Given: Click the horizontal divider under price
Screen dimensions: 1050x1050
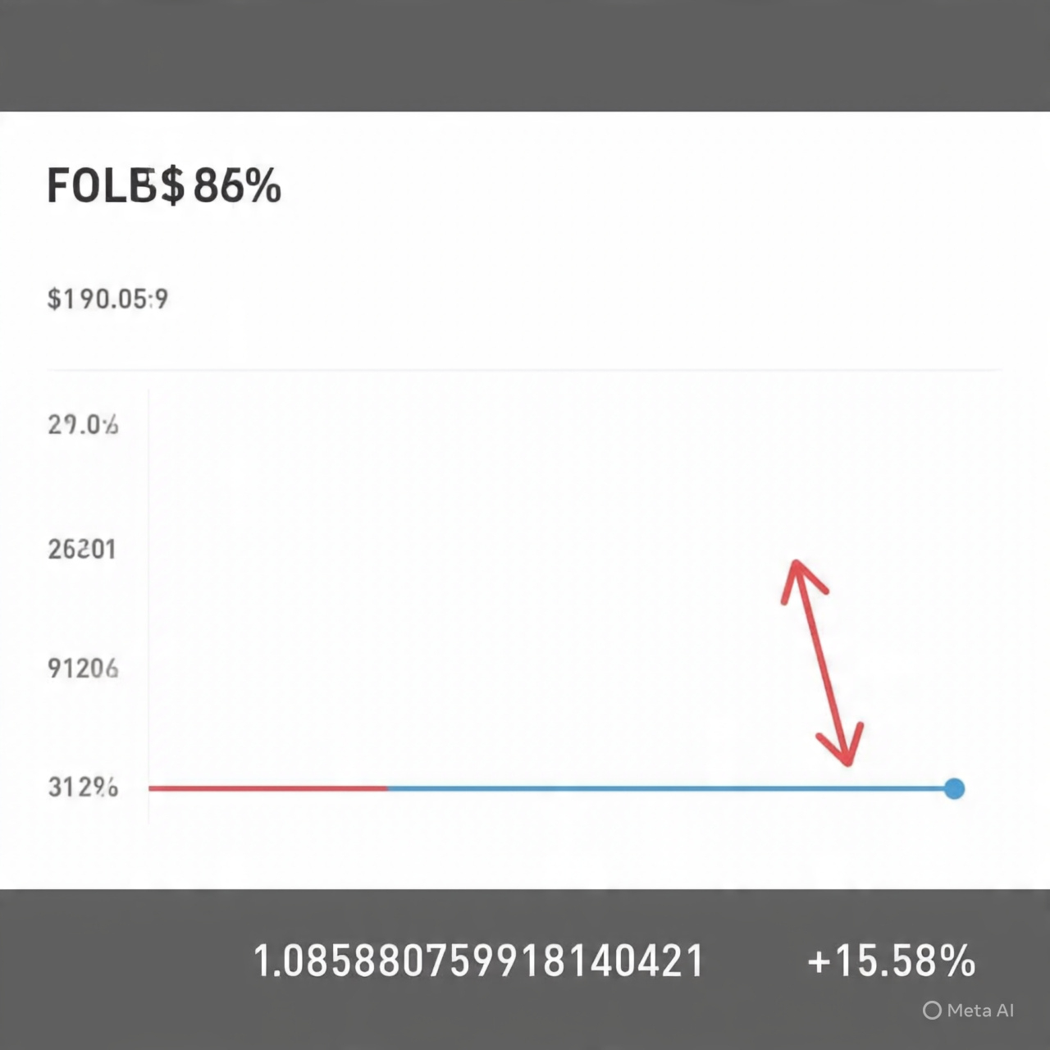Looking at the screenshot, I should (x=523, y=370).
